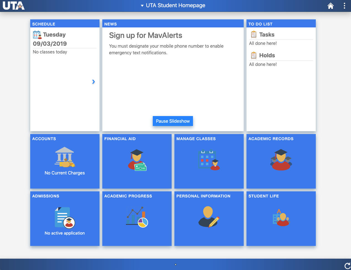The width and height of the screenshot is (351, 270).
Task: Click the Home icon in the banner
Action: pos(330,5)
